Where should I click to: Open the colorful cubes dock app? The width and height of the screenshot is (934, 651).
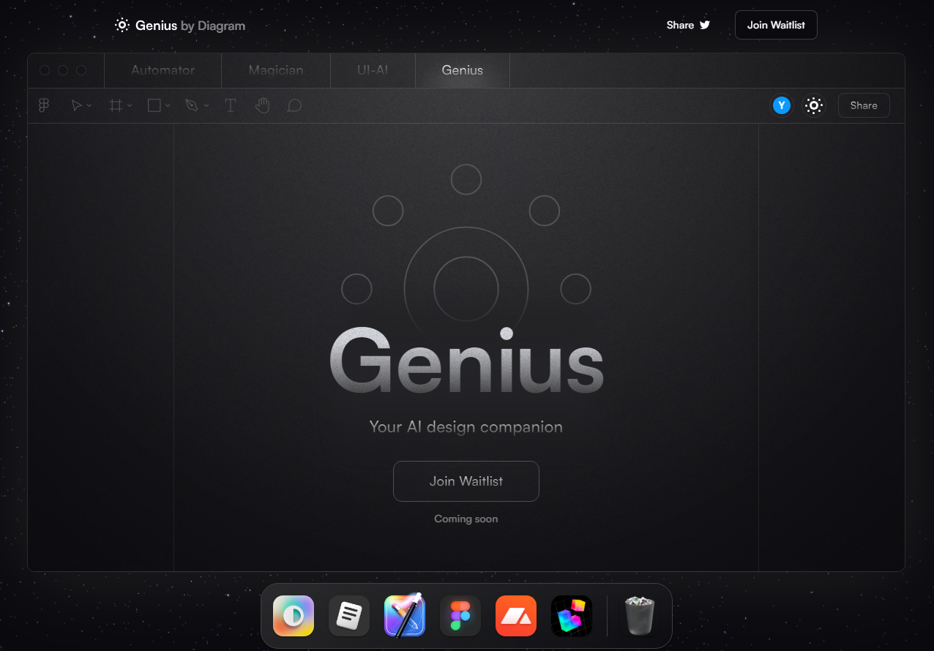click(572, 616)
